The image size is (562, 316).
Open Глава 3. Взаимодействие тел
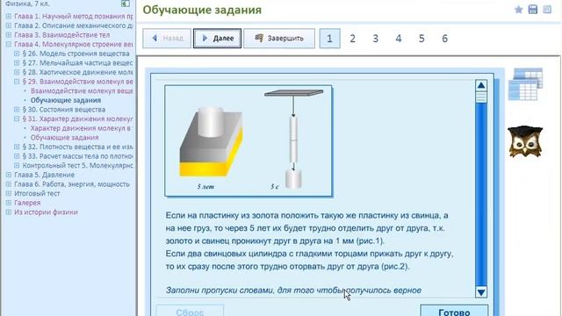(62, 35)
